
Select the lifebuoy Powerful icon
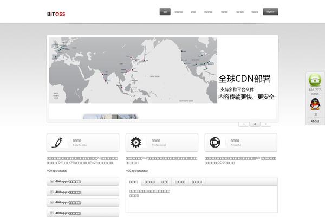click(215, 143)
